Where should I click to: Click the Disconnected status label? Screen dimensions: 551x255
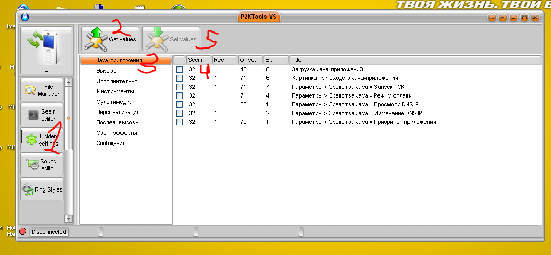pyautogui.click(x=49, y=232)
